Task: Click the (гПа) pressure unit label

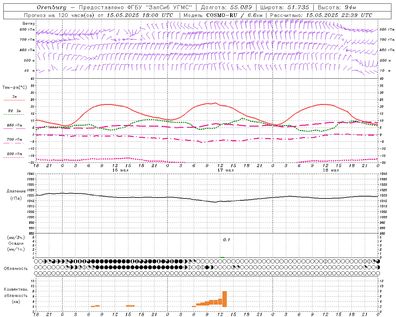Action: click(x=16, y=198)
